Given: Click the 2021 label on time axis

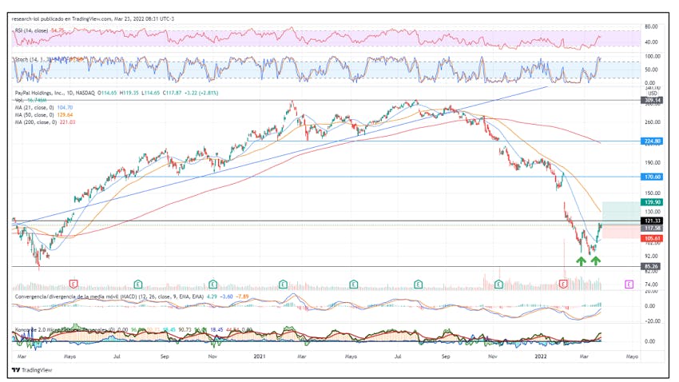Looking at the screenshot, I should (259, 356).
